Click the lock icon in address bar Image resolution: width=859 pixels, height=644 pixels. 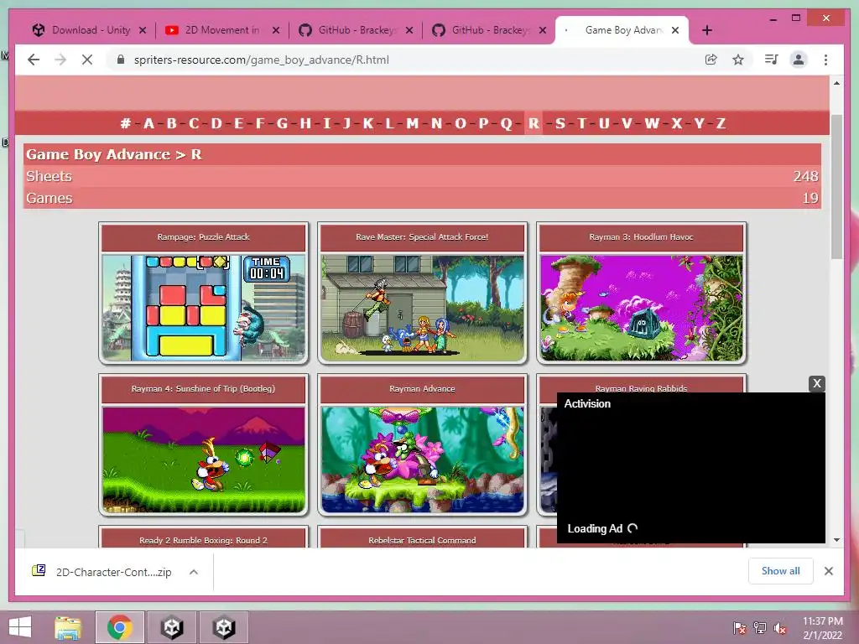121,60
